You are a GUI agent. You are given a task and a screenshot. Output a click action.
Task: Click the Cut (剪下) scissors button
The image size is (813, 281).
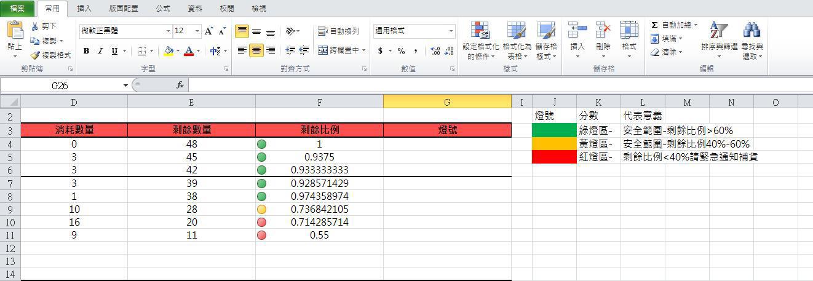tap(44, 26)
